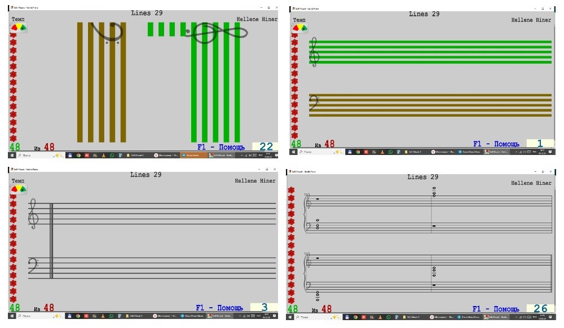Click 'F1 - Помощь' next to score 22
The height and width of the screenshot is (328, 564).
click(x=217, y=147)
